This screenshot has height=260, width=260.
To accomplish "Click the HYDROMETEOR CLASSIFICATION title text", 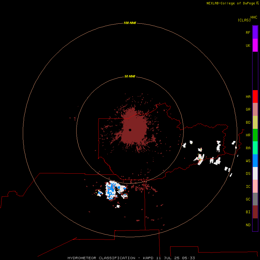I will (x=101, y=258).
